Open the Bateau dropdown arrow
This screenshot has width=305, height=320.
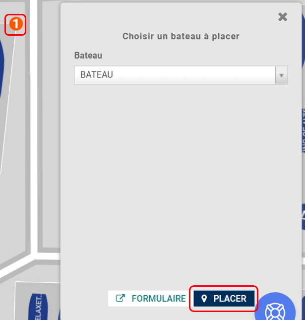(281, 75)
